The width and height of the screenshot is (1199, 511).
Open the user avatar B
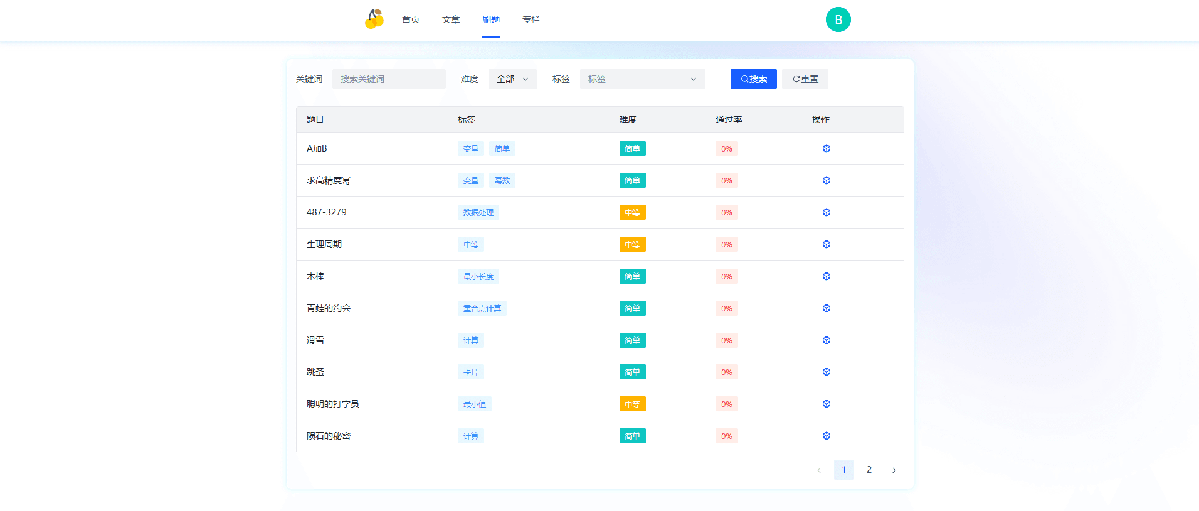click(838, 19)
